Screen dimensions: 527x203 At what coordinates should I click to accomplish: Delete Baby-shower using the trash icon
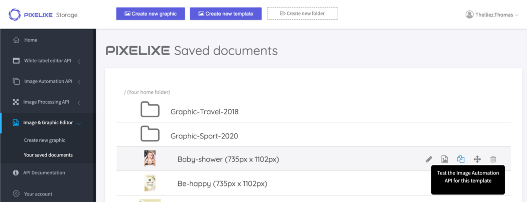pos(493,159)
